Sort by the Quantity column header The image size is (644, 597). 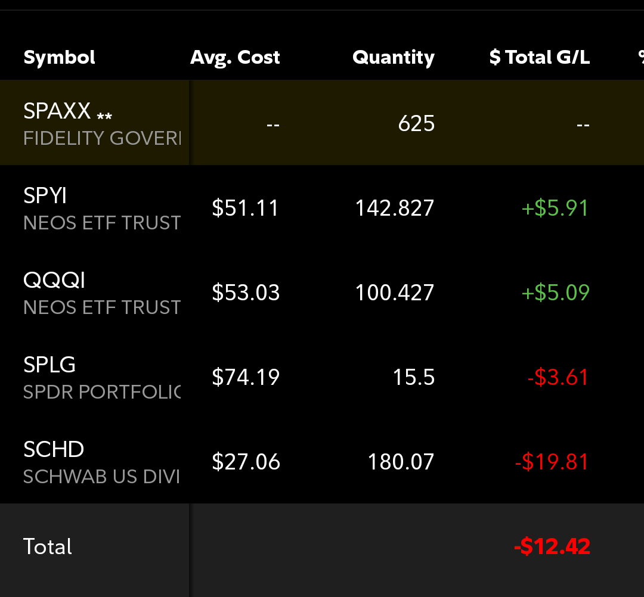click(394, 57)
